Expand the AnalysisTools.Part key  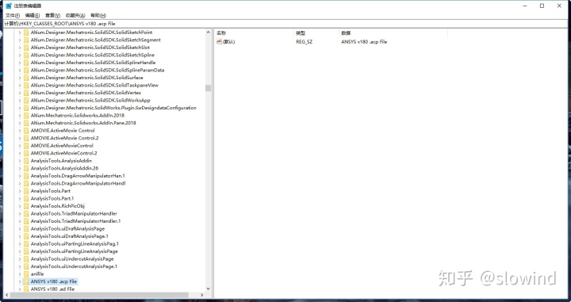click(20, 191)
